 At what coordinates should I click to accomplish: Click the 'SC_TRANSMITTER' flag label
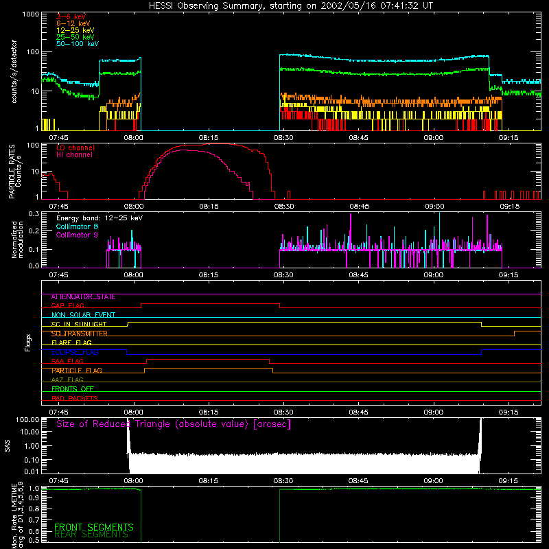point(79,334)
